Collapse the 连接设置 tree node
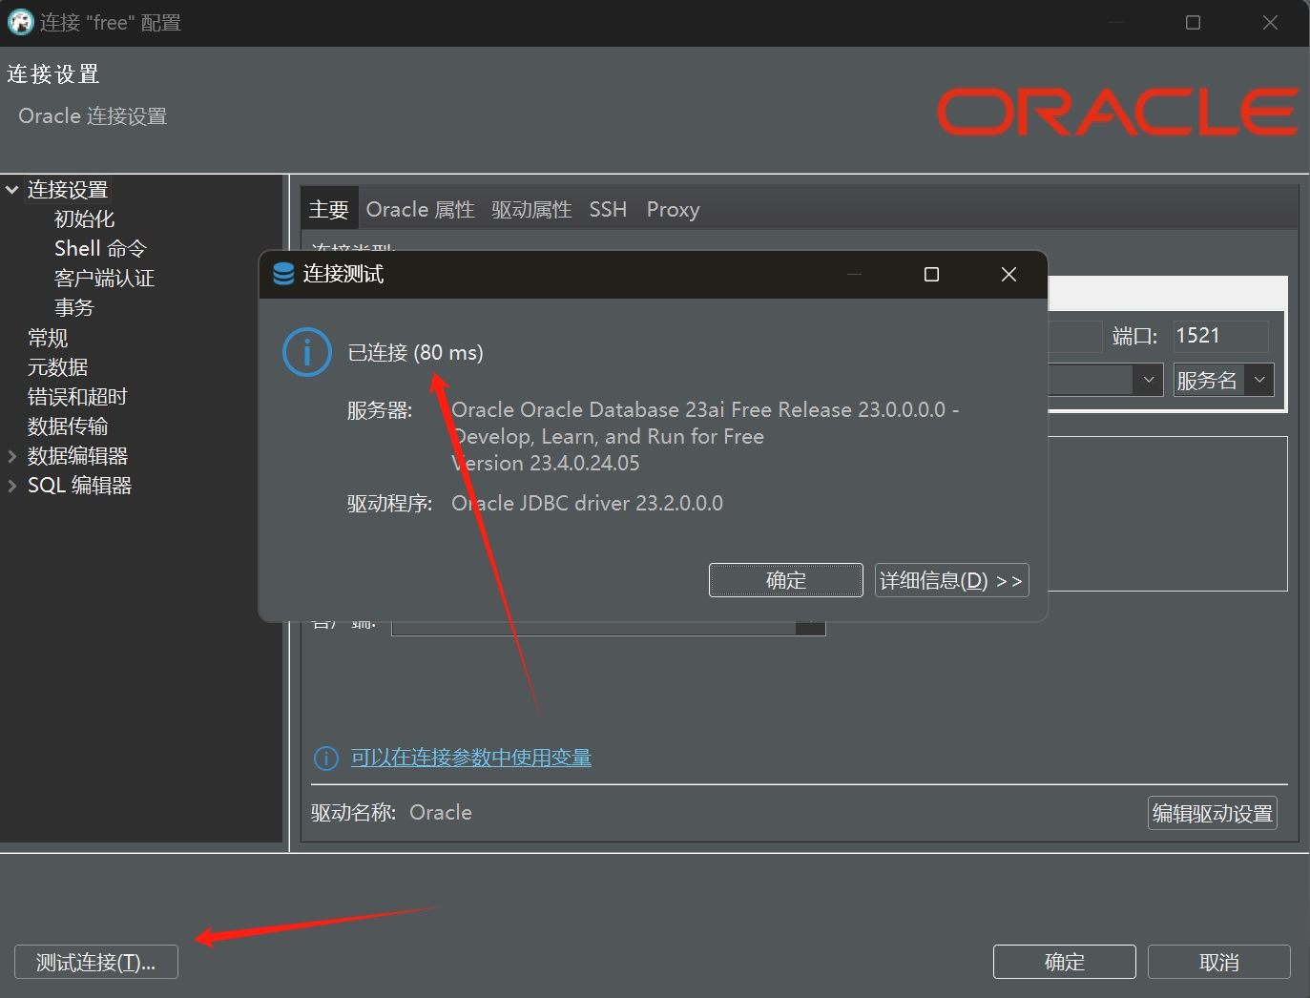The image size is (1310, 998). tap(12, 189)
